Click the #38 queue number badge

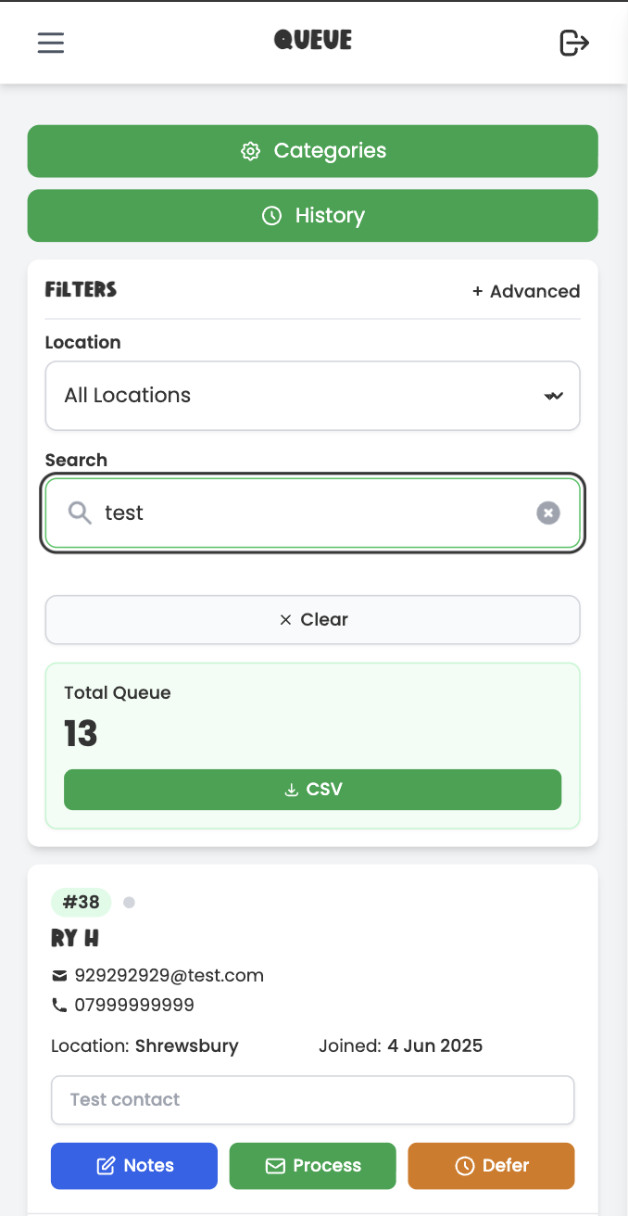[82, 902]
